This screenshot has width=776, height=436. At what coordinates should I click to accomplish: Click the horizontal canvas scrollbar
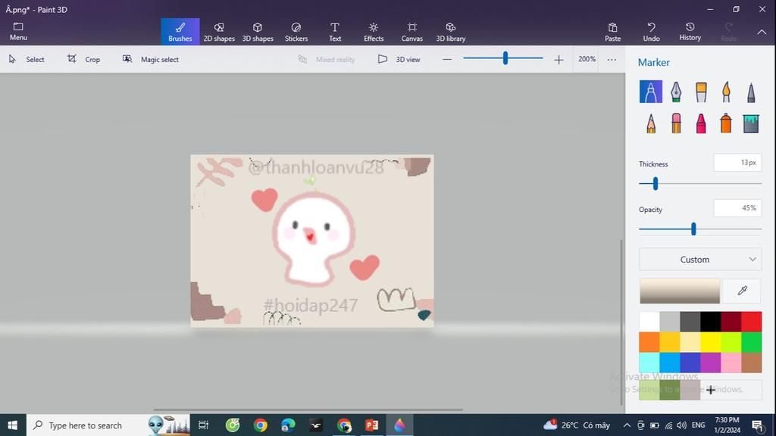pyautogui.click(x=308, y=410)
